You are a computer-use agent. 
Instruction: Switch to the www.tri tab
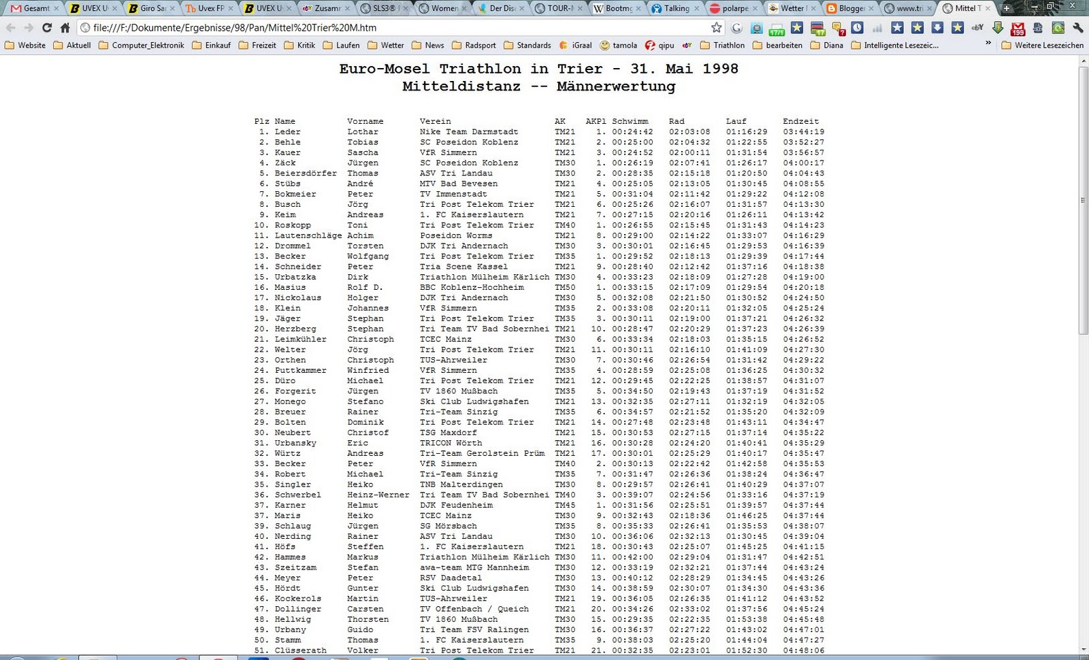[909, 8]
